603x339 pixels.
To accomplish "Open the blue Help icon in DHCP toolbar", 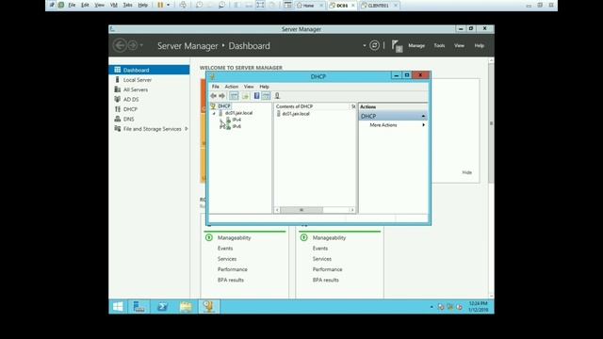I will pyautogui.click(x=256, y=96).
